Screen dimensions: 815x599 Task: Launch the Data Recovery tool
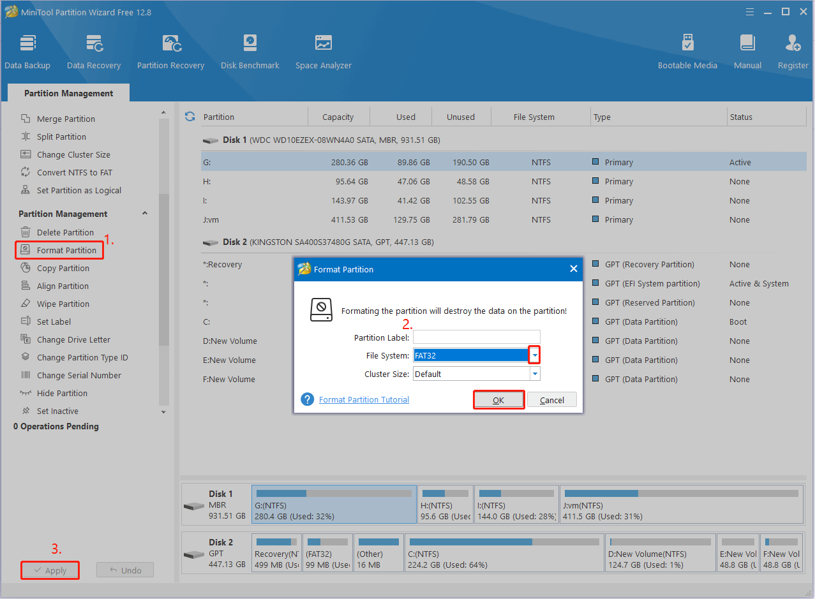click(94, 52)
